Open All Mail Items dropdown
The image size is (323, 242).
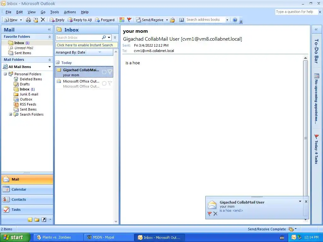click(50, 67)
